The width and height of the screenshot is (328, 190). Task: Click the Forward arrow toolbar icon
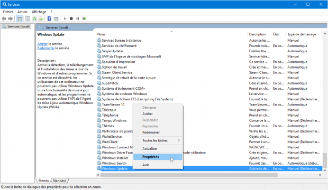click(10, 18)
